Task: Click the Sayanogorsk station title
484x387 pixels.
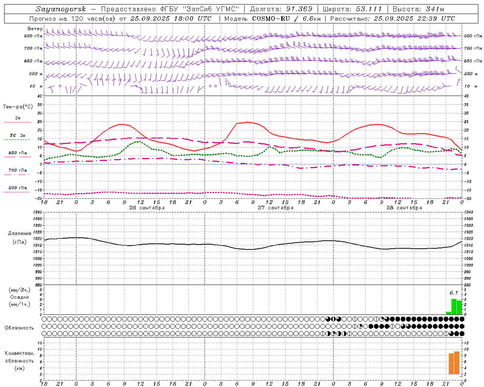Action: [x=61, y=9]
